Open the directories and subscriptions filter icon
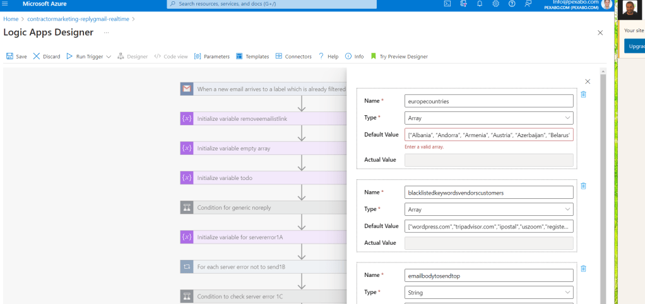 pos(464,4)
